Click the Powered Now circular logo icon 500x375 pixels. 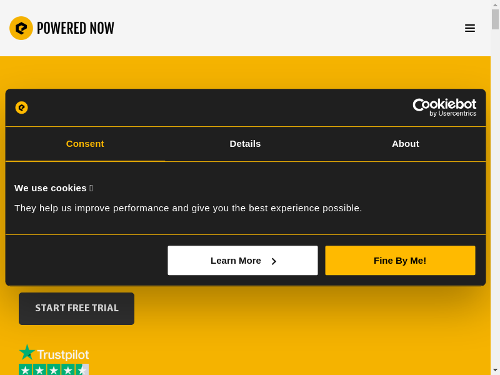point(21,28)
